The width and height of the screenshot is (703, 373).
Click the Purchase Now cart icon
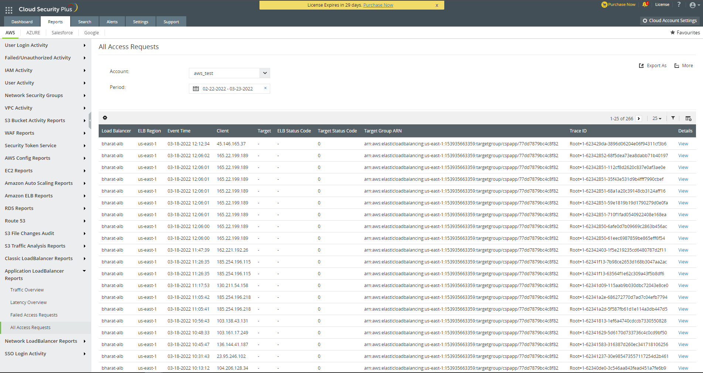[604, 5]
